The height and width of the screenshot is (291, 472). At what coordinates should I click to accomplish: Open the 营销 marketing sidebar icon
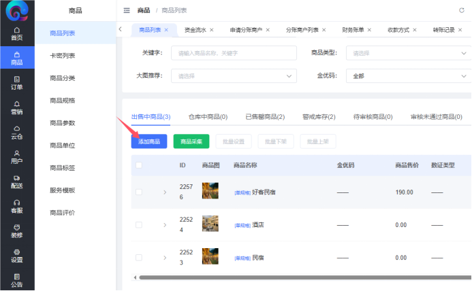[x=16, y=107]
